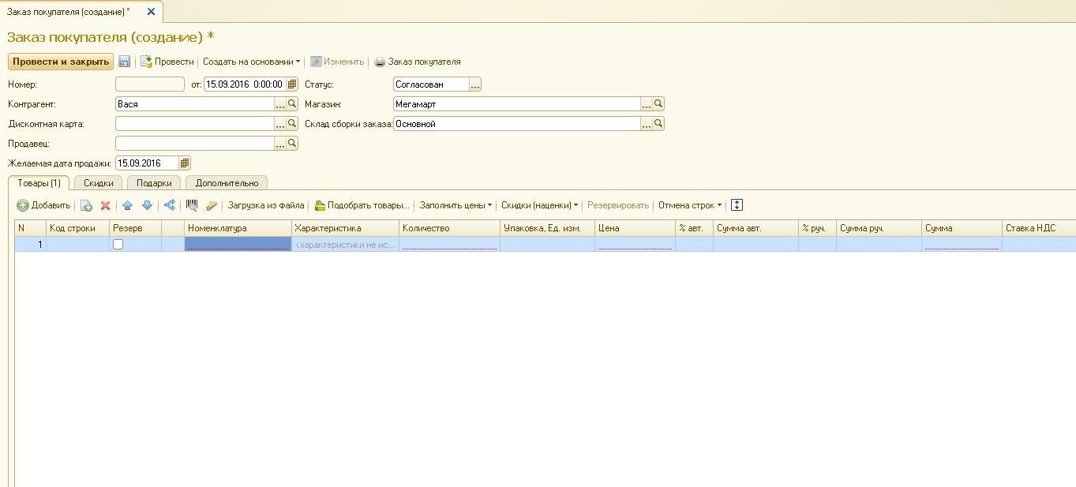Delete the row with red X icon
Image resolution: width=1076 pixels, height=487 pixels.
[105, 205]
